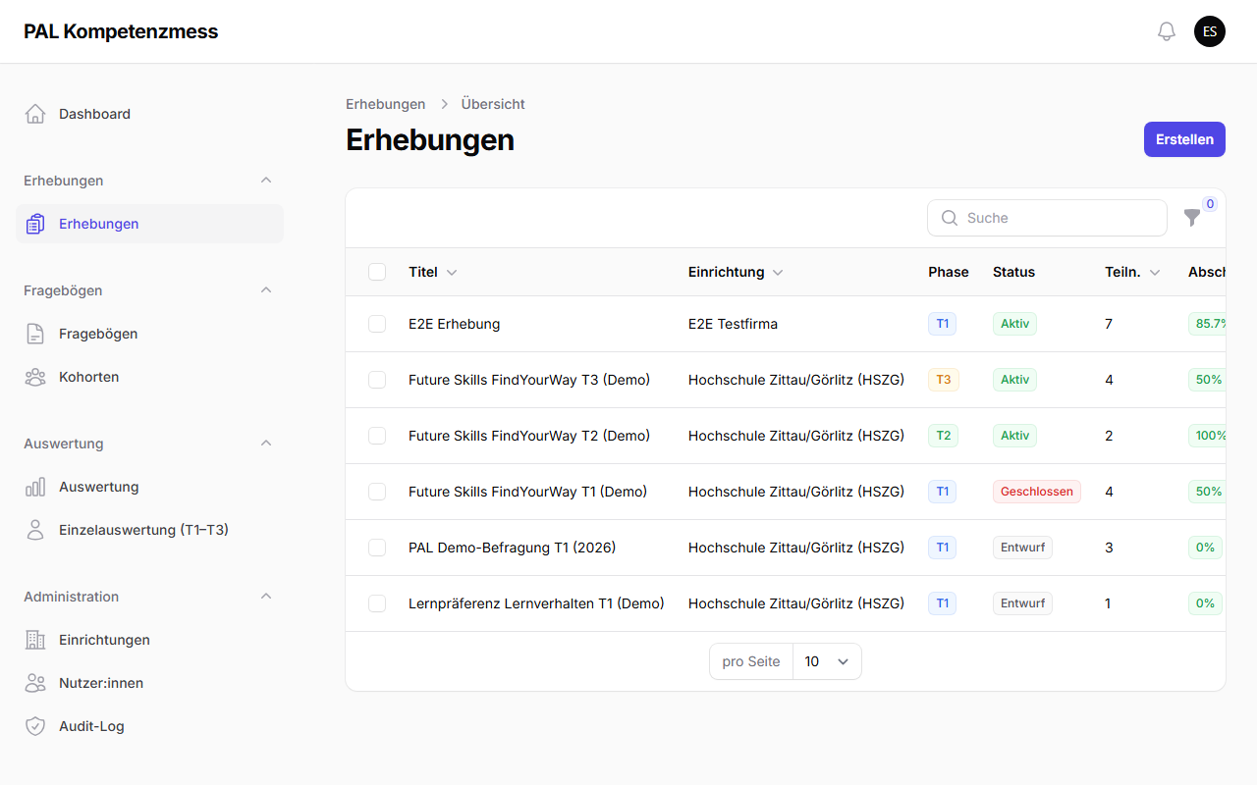This screenshot has width=1257, height=785.
Task: Click the green T2 phase badge
Action: [943, 436]
